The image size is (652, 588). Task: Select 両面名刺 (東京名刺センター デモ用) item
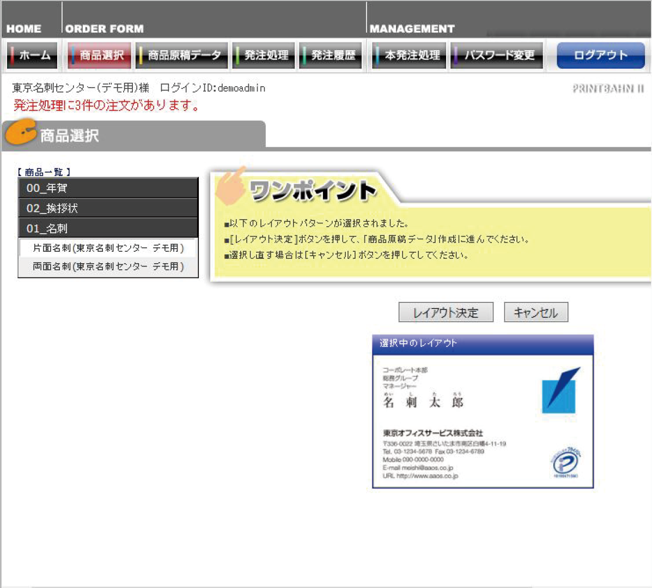coord(108,266)
